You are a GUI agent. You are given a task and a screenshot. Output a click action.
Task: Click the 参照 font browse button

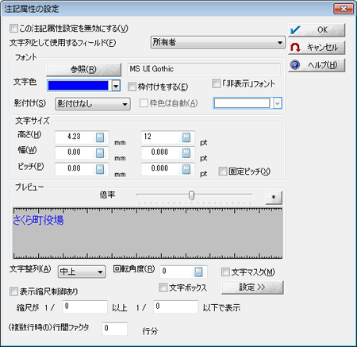pos(84,70)
